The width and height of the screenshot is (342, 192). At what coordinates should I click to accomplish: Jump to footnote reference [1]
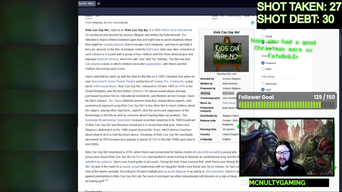tap(107, 181)
